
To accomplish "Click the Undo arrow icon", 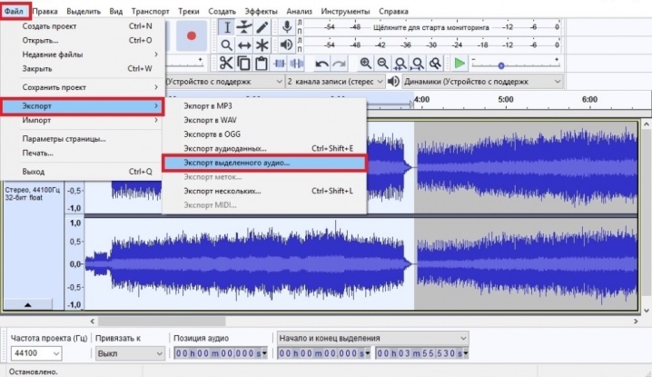I will (x=321, y=64).
